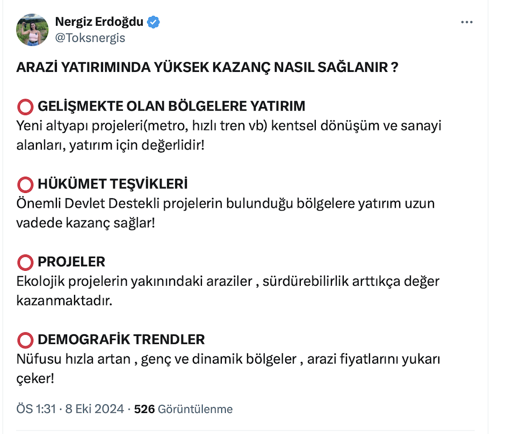Open the @Toksnergis handle link
The height and width of the screenshot is (434, 506).
click(90, 38)
